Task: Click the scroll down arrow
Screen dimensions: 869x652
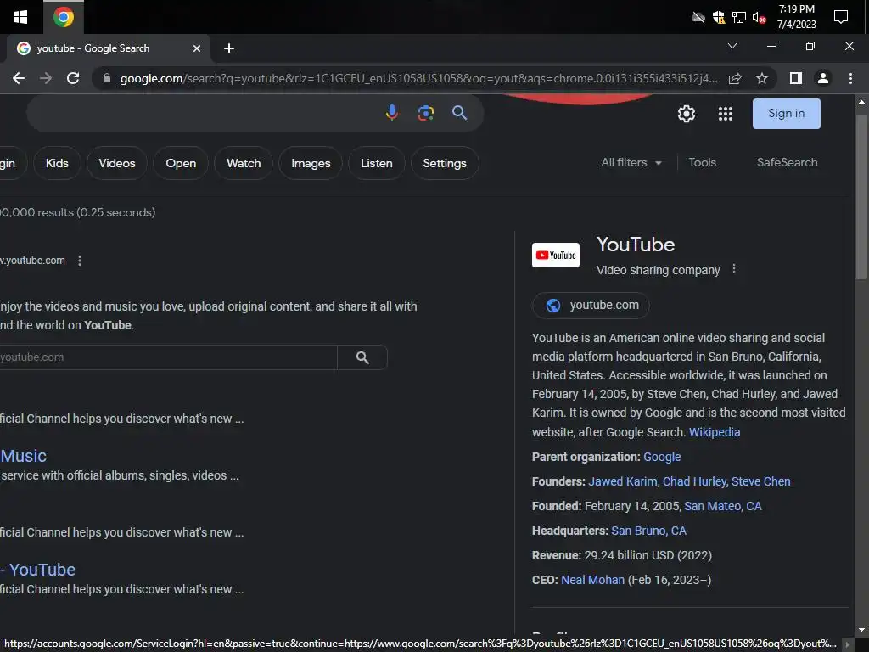Action: pyautogui.click(x=861, y=631)
